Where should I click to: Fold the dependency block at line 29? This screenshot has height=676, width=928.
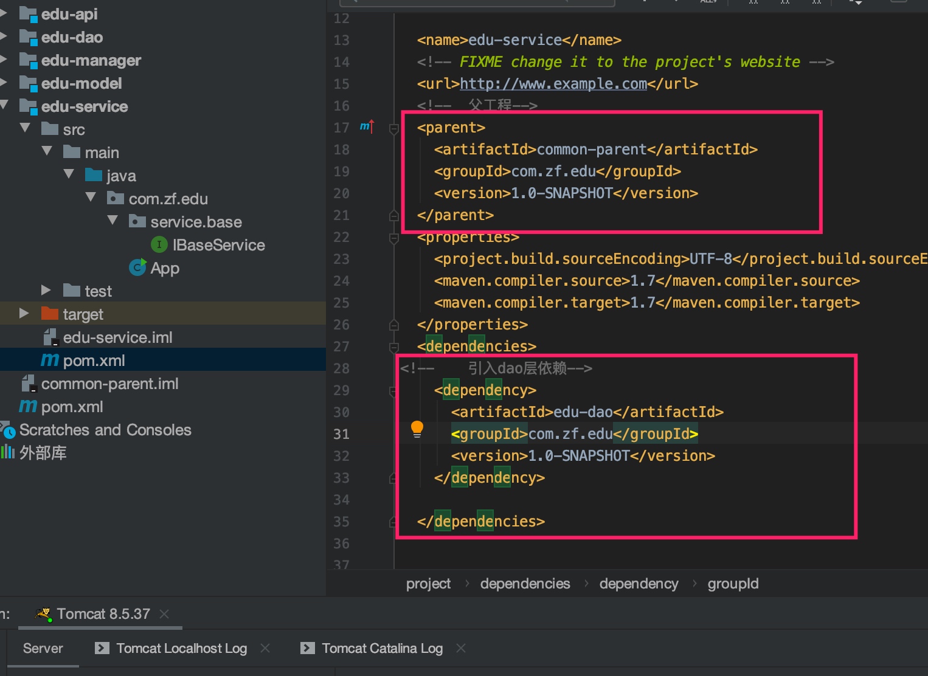click(393, 391)
